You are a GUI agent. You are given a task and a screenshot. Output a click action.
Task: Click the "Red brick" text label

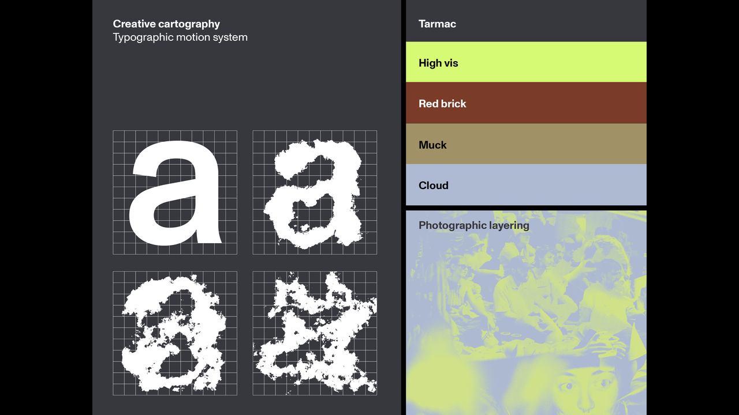click(x=442, y=104)
